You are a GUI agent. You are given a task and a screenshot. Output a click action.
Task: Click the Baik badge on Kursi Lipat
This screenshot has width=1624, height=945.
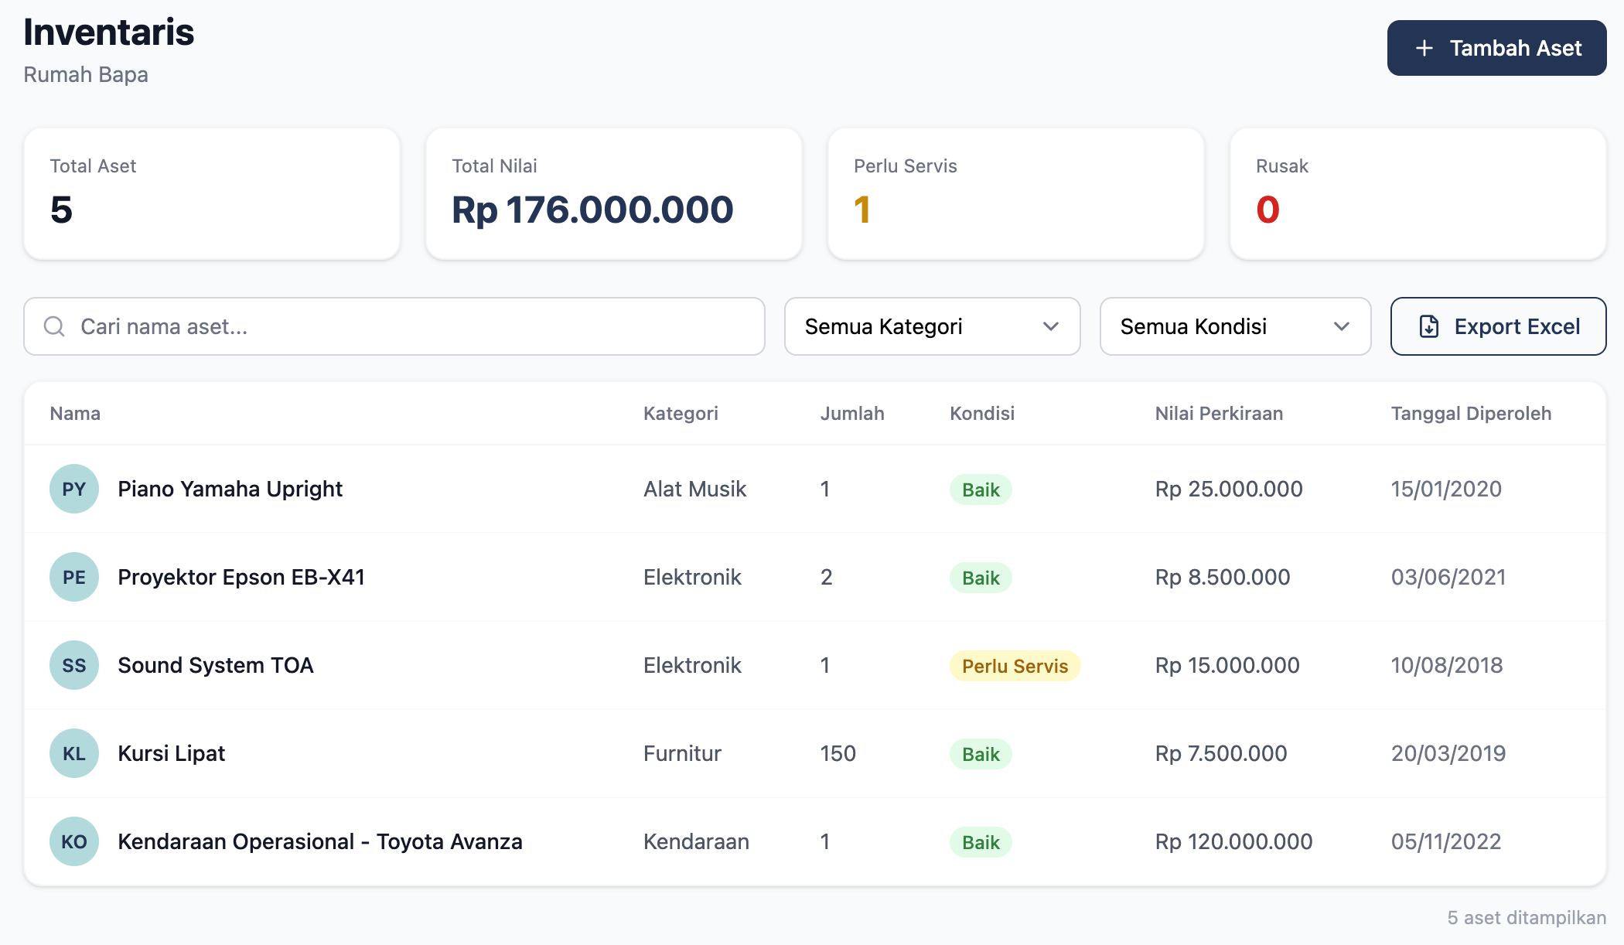pos(981,754)
